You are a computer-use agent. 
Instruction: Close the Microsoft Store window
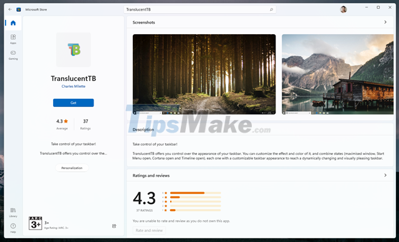[390, 7]
